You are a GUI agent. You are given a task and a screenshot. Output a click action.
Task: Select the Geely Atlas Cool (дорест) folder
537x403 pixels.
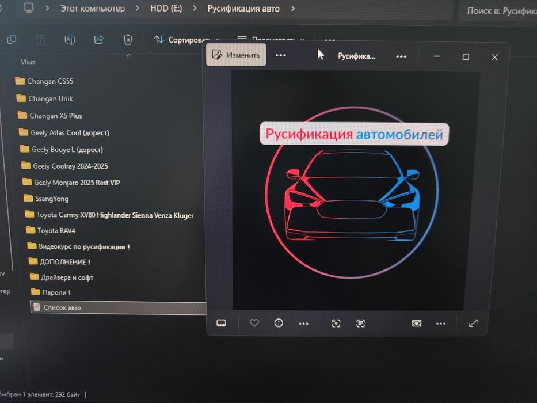point(64,132)
